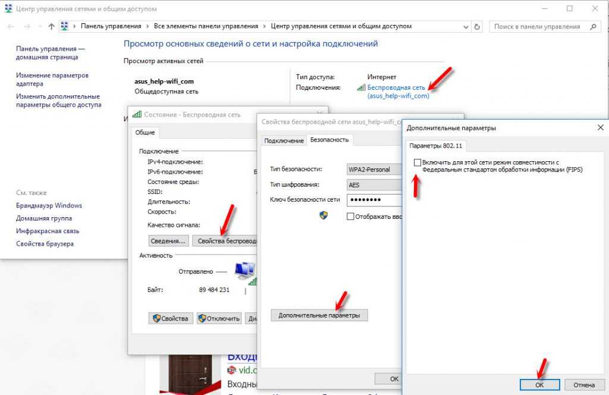Click the Ключ безопасности сети password field
This screenshot has height=395, width=609.
click(x=373, y=200)
